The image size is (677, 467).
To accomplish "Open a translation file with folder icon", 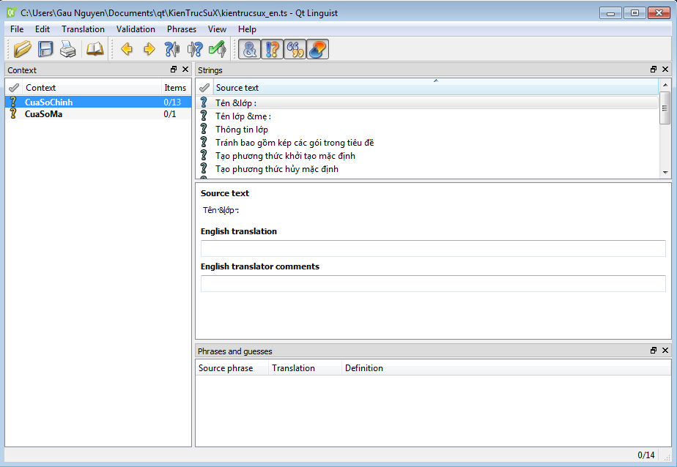I will [x=22, y=49].
